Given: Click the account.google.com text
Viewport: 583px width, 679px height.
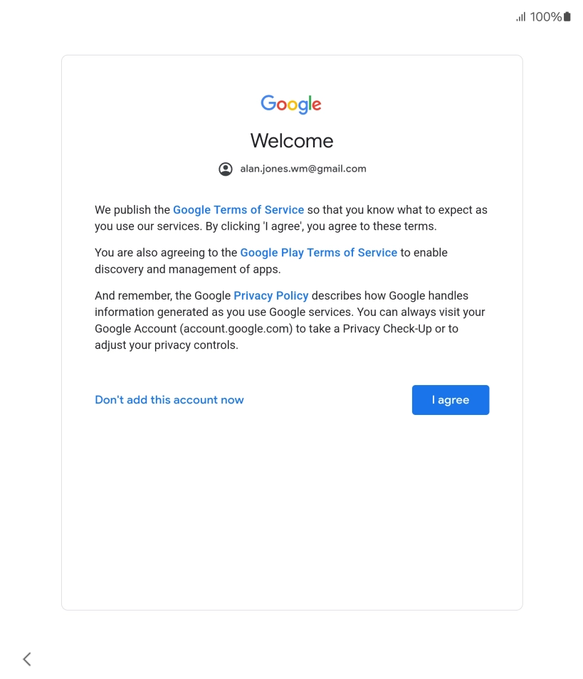Looking at the screenshot, I should pyautogui.click(x=236, y=329).
